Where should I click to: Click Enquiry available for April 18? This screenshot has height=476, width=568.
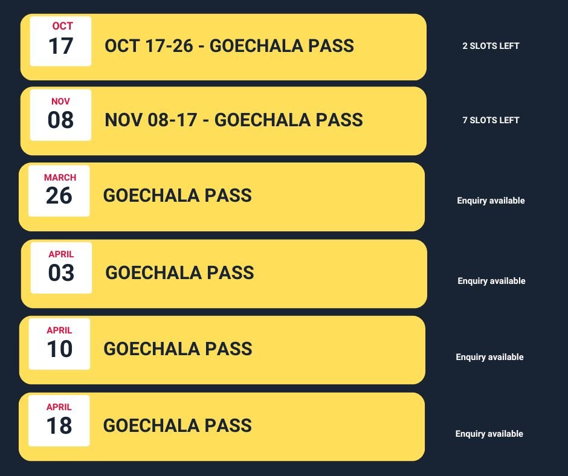pyautogui.click(x=489, y=434)
